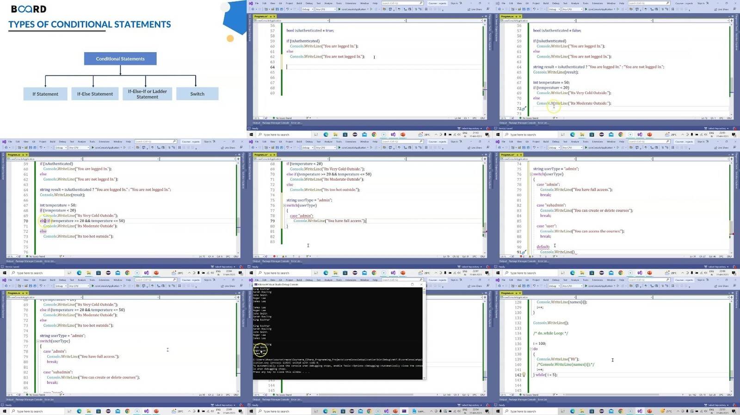Viewport: 740px width, 415px height.
Task: Click Live Share icon in 'isAuthenticated = false' frame
Action: pos(715,9)
